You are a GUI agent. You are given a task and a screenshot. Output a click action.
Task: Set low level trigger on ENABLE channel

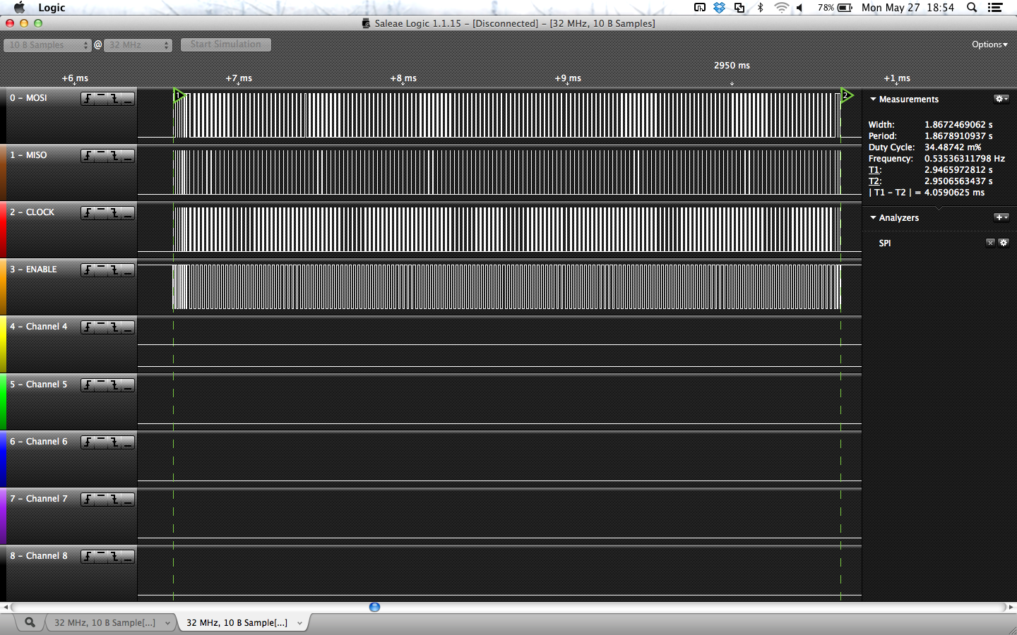coord(128,270)
